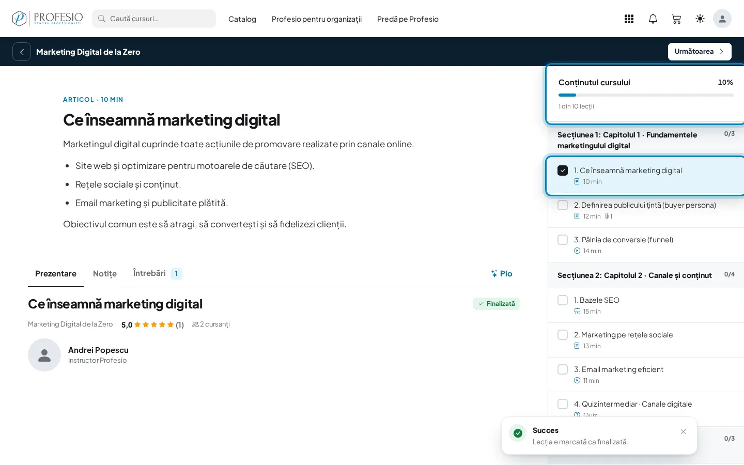The image size is (744, 465).
Task: Click the green success check icon
Action: coord(518,433)
